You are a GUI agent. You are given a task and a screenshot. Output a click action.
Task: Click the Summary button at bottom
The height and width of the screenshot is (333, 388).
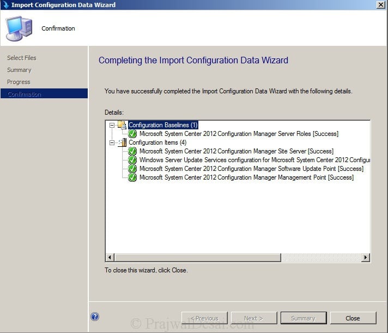[x=304, y=318]
